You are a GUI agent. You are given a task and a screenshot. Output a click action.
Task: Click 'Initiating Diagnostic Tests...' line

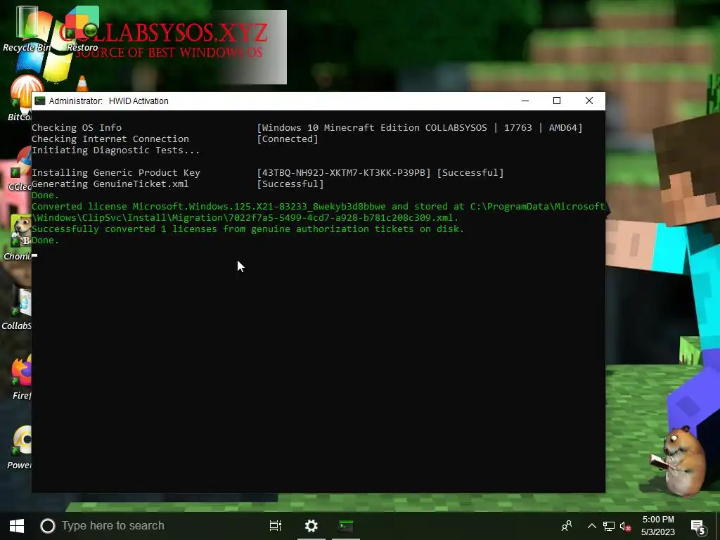pos(116,150)
